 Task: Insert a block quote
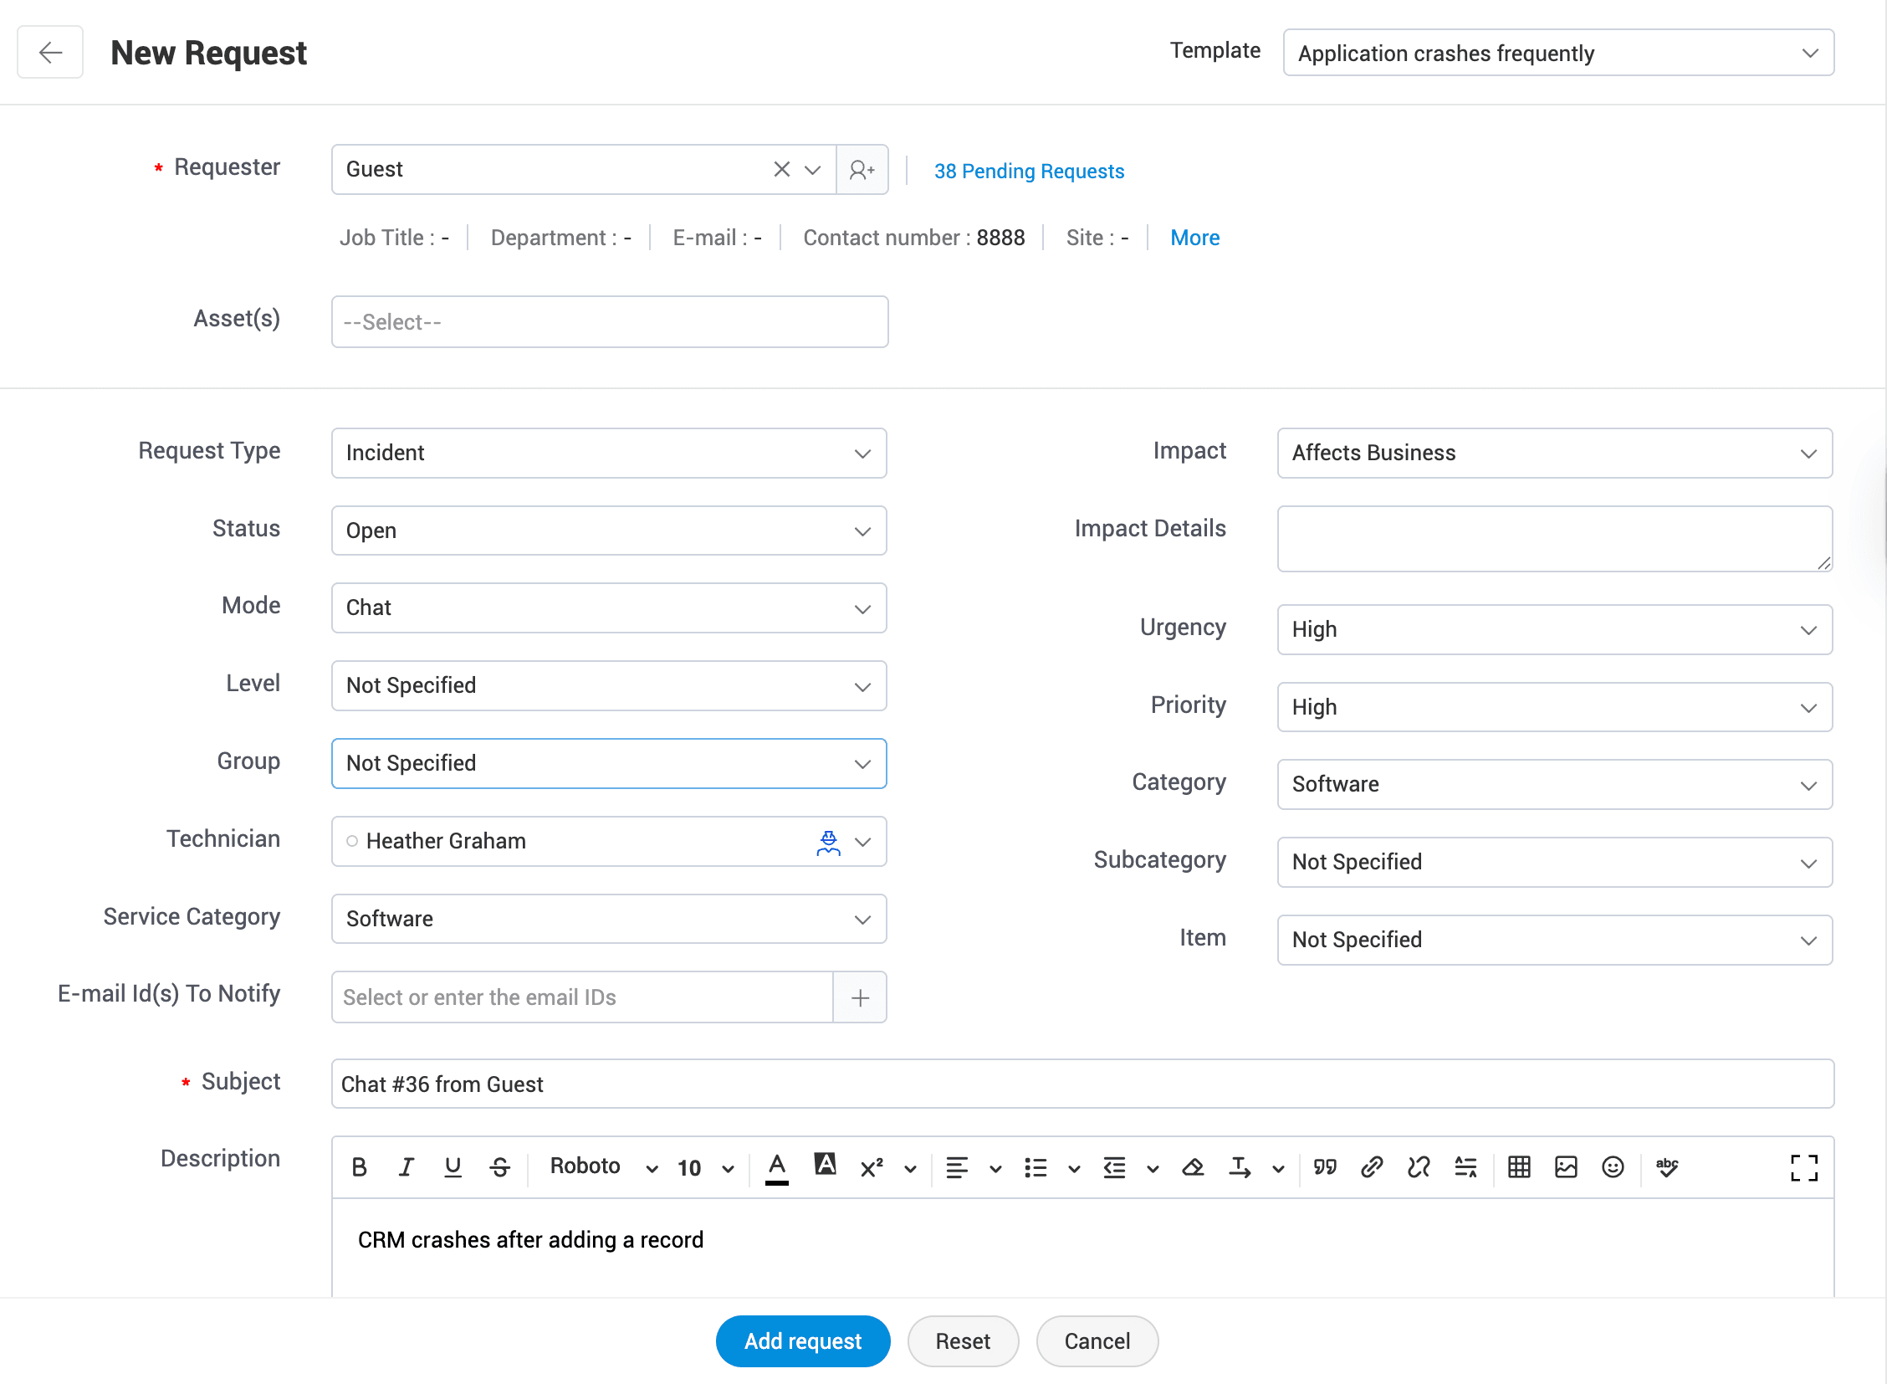click(x=1324, y=1167)
